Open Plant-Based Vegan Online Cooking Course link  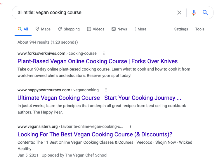[98, 61]
